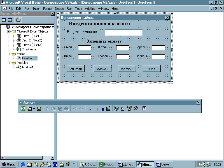Click View Code icon in Project panel

click(x=4, y=20)
